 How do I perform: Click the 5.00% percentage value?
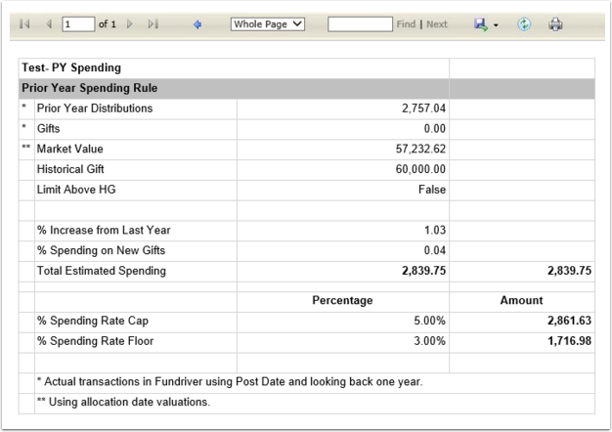point(430,321)
